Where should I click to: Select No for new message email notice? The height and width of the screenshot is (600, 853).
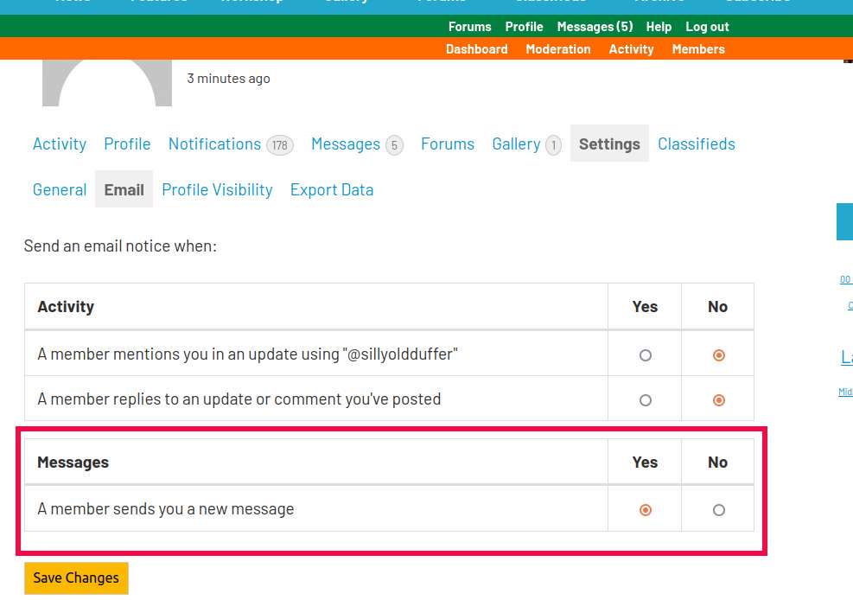pyautogui.click(x=719, y=510)
